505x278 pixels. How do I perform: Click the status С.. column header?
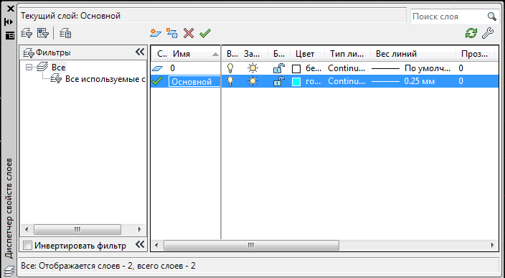[x=159, y=54]
